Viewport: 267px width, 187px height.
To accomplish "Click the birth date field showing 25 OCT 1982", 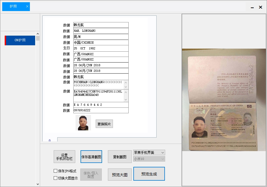I will (101, 48).
